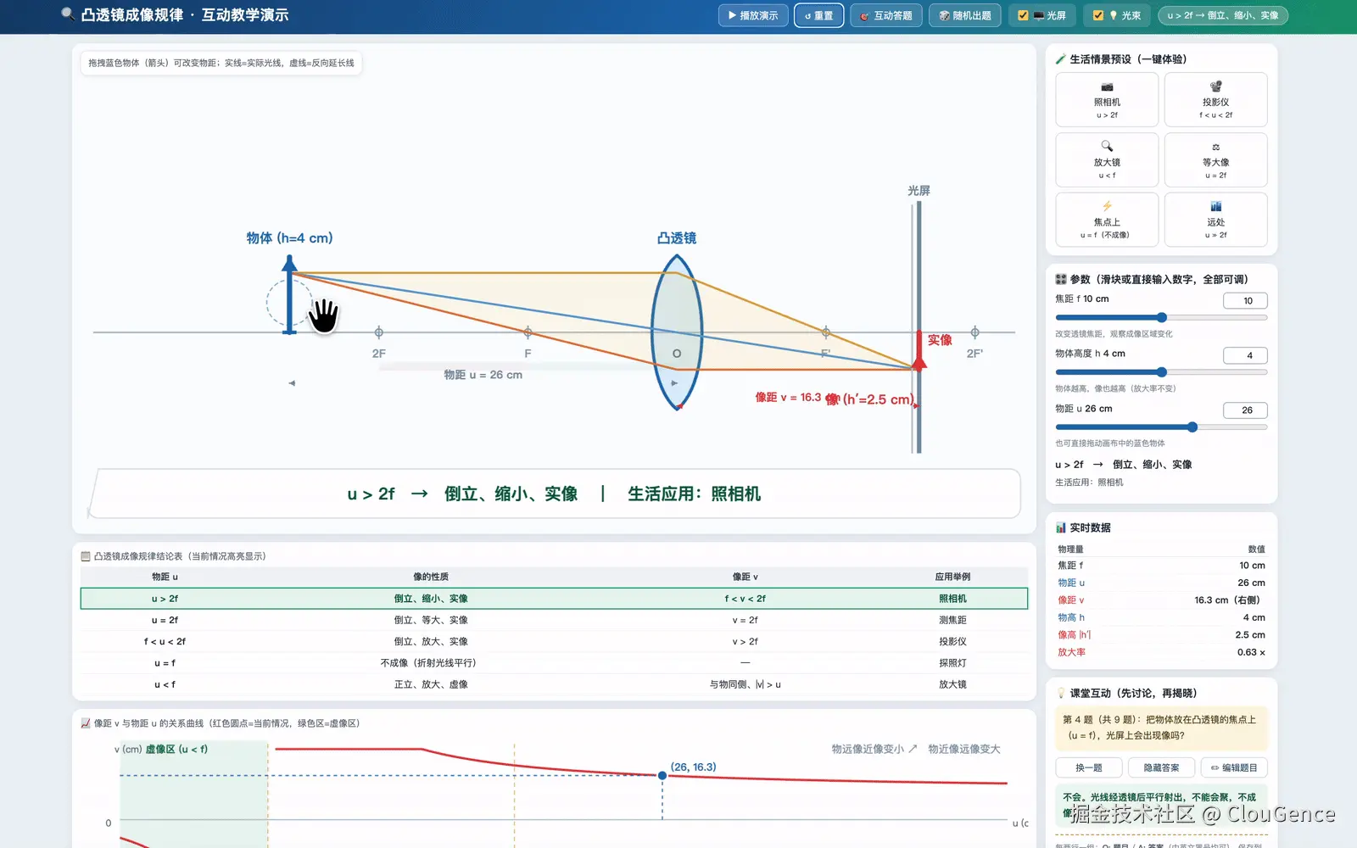This screenshot has height=848, width=1357.
Task: Click the 物距 u = 26 cm diagram label
Action: coord(483,375)
